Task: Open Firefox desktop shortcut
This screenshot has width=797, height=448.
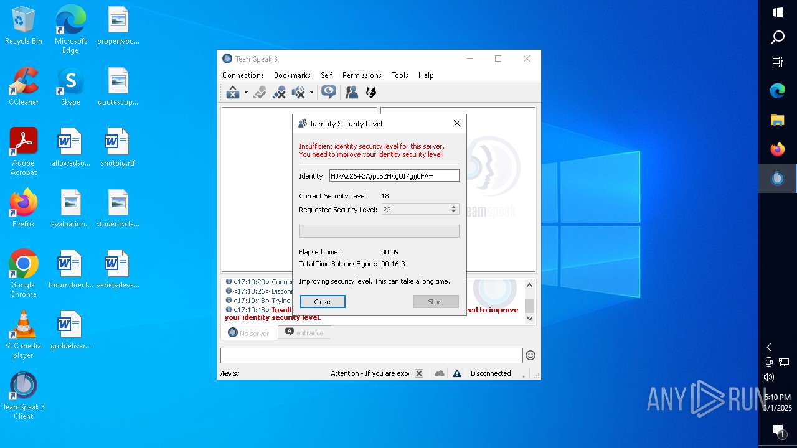Action: pyautogui.click(x=24, y=208)
